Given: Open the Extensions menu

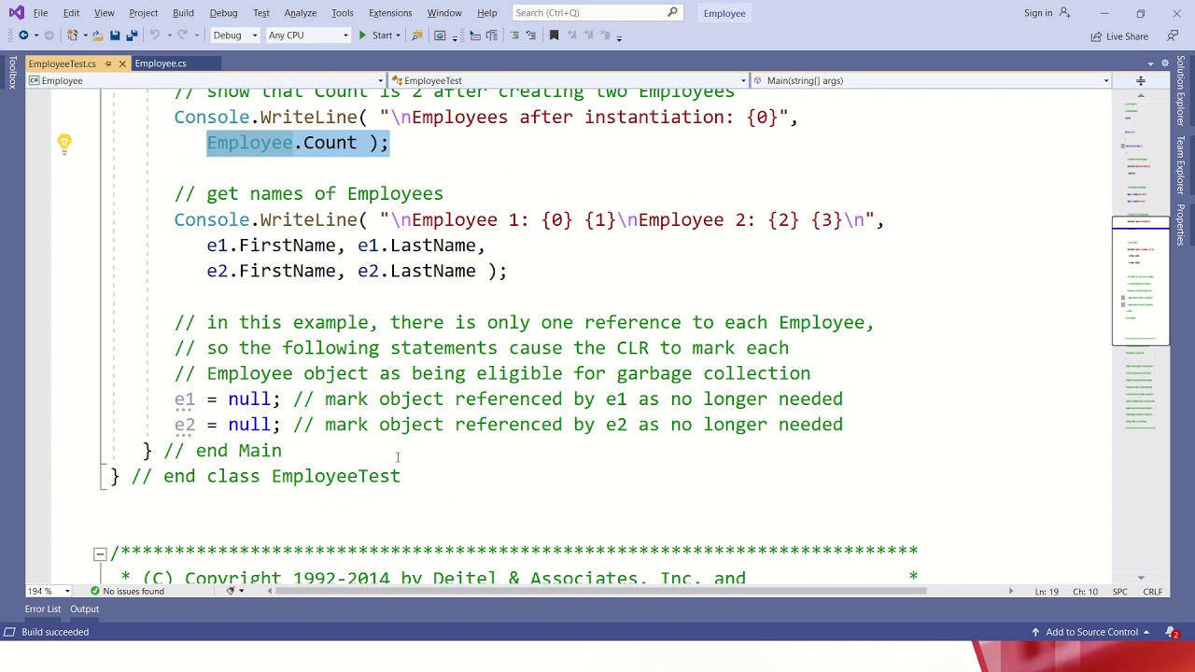Looking at the screenshot, I should (390, 13).
